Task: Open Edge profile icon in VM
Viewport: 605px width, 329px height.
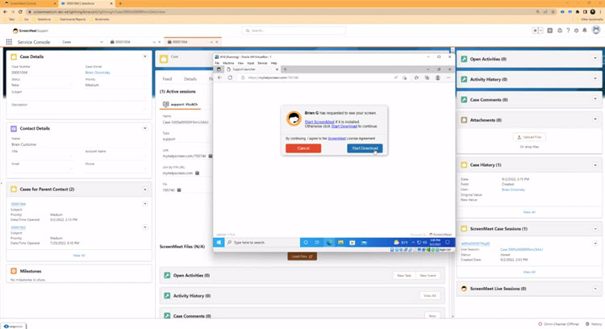Action: 437,77
